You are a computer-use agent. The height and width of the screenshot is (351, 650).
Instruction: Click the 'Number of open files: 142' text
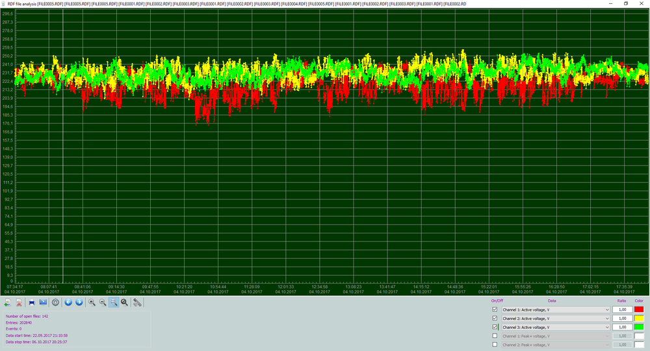click(27, 316)
